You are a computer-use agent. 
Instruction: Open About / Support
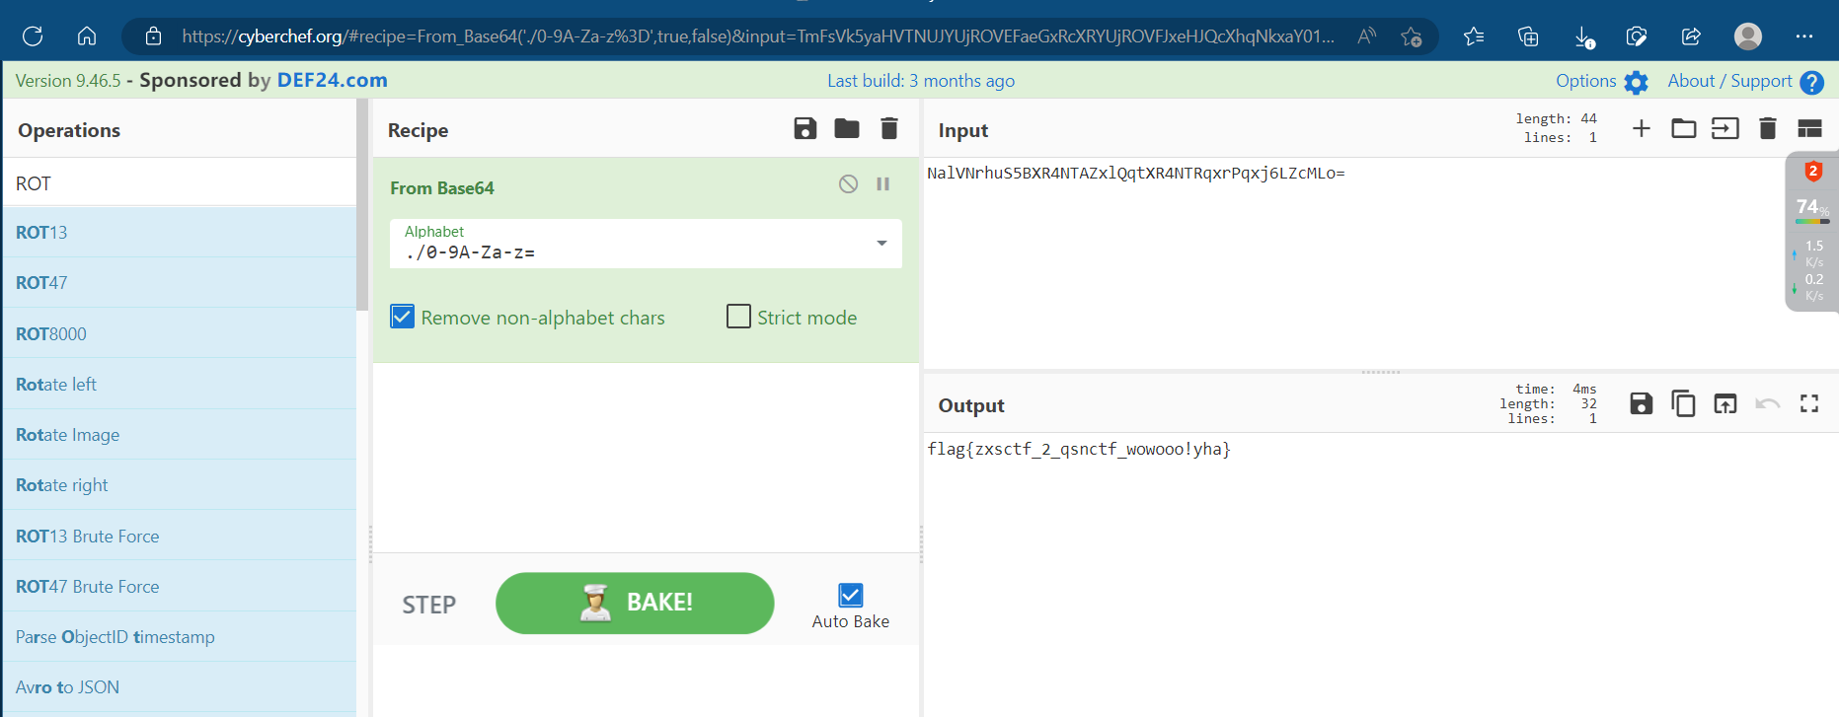tap(1744, 82)
